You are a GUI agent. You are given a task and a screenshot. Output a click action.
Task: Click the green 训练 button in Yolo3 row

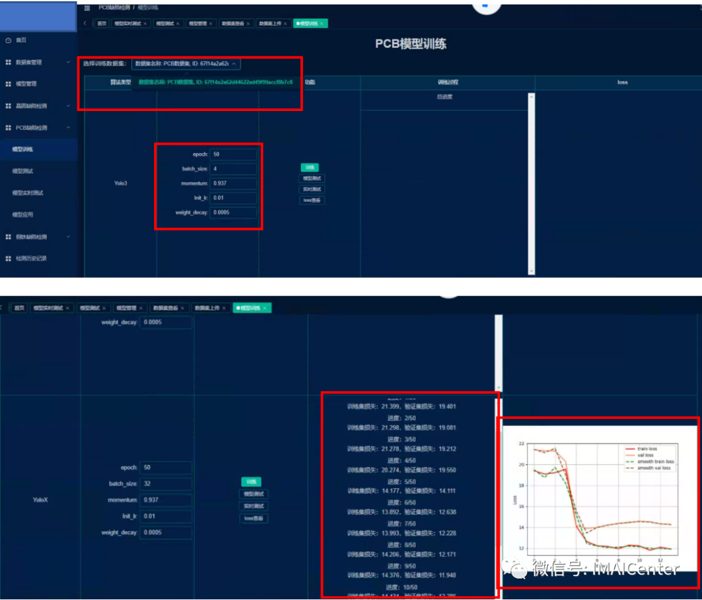point(309,168)
